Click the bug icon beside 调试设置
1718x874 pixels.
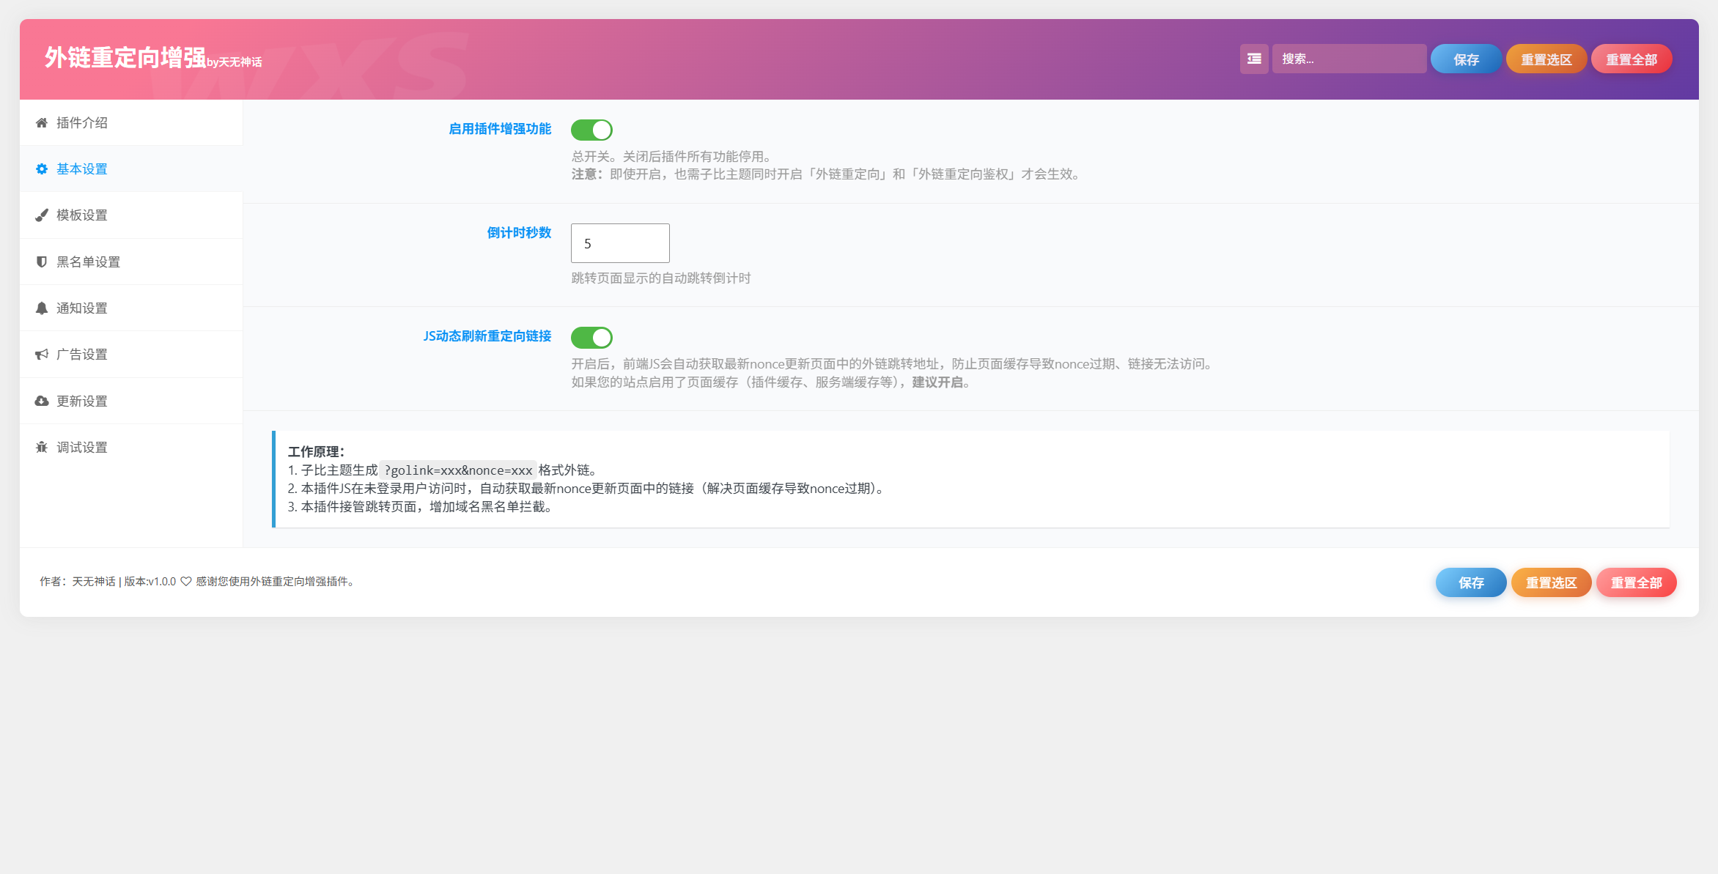point(42,448)
